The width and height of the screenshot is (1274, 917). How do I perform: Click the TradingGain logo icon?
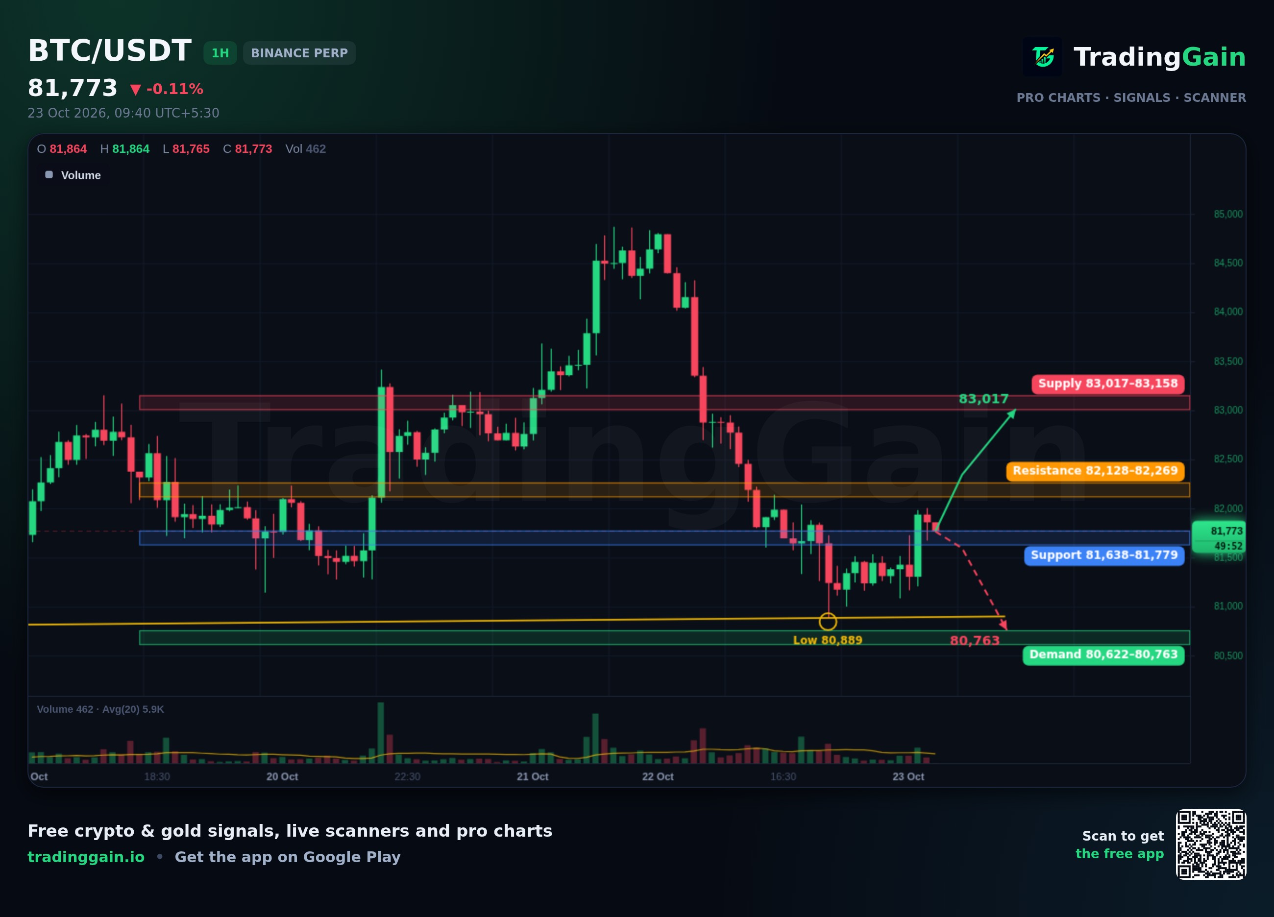pyautogui.click(x=1043, y=57)
